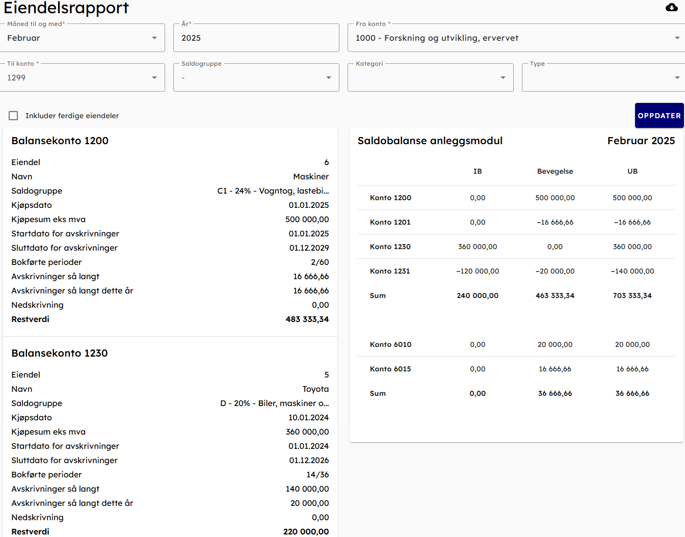
Task: Select the Konto 6015 row label
Action: click(390, 369)
